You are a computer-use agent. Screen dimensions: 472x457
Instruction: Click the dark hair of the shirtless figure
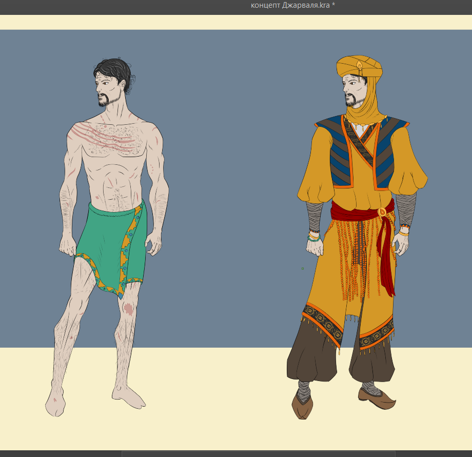115,69
